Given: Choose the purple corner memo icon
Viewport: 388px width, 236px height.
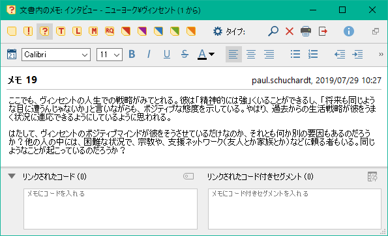Looking at the screenshot, I should click(142, 31).
